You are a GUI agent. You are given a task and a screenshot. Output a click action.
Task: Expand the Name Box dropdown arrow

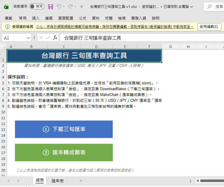[x=29, y=38]
